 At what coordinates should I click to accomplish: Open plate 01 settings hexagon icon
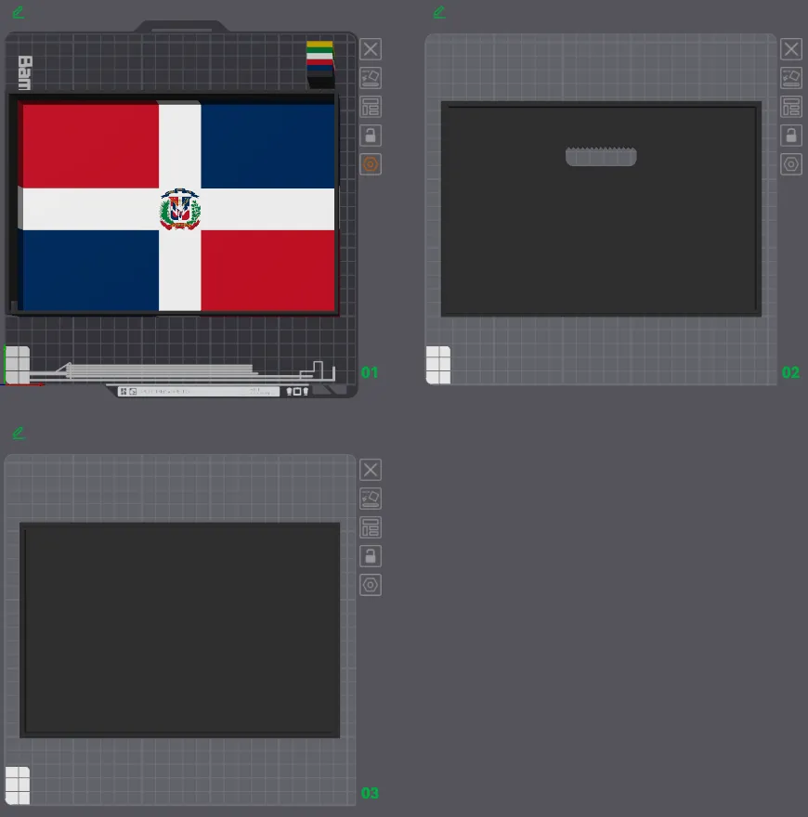click(x=371, y=164)
